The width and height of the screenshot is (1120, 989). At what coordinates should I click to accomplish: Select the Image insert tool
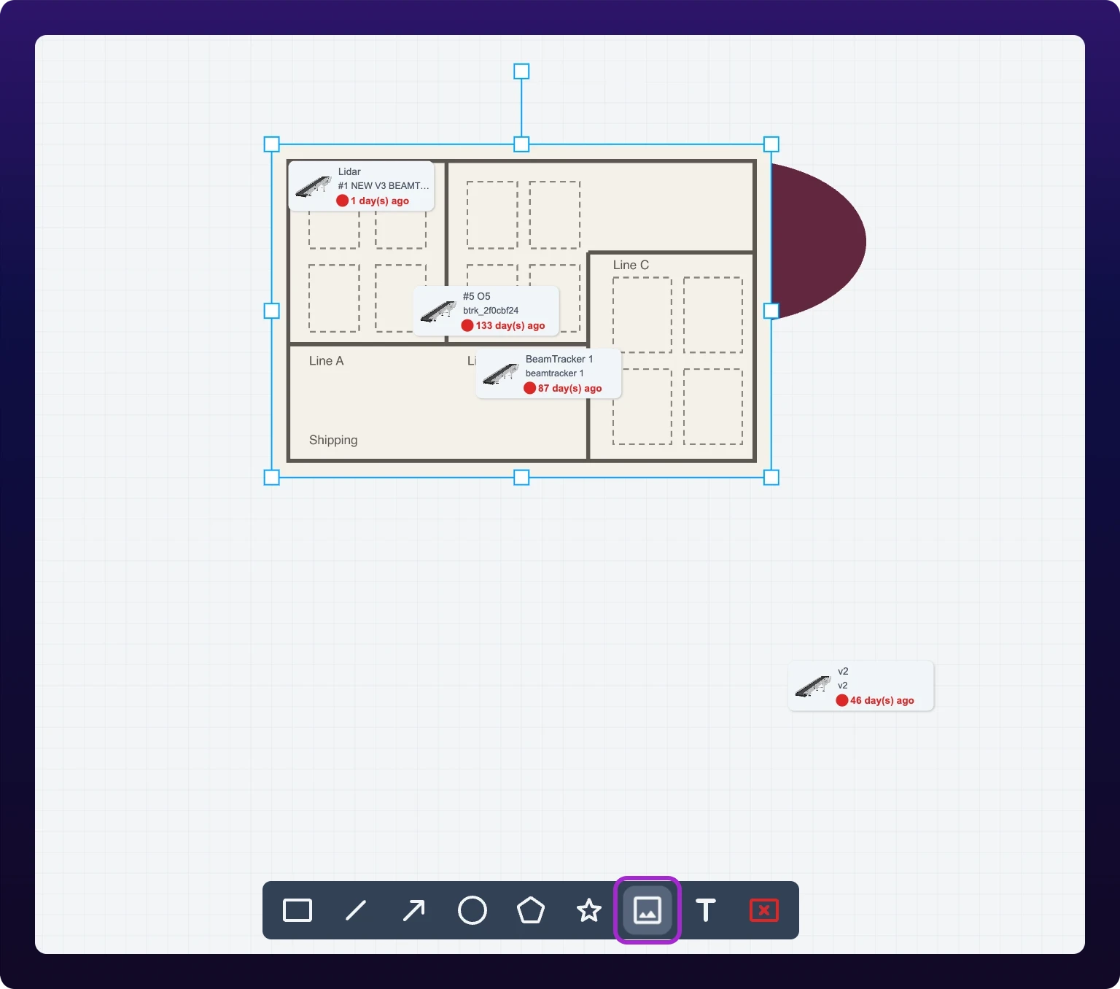click(647, 910)
